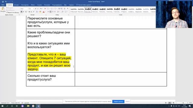Open Windows taskbar search

[7, 106]
